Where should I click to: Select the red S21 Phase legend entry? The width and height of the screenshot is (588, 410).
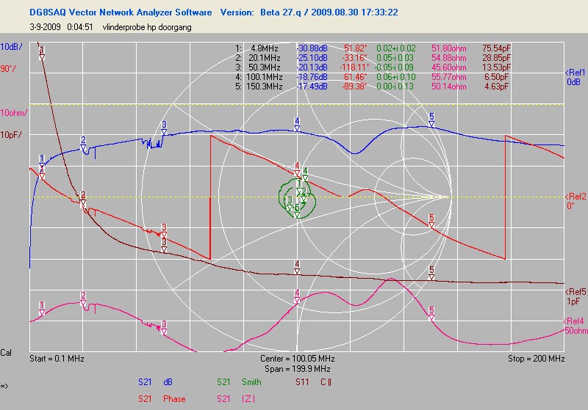[x=162, y=399]
